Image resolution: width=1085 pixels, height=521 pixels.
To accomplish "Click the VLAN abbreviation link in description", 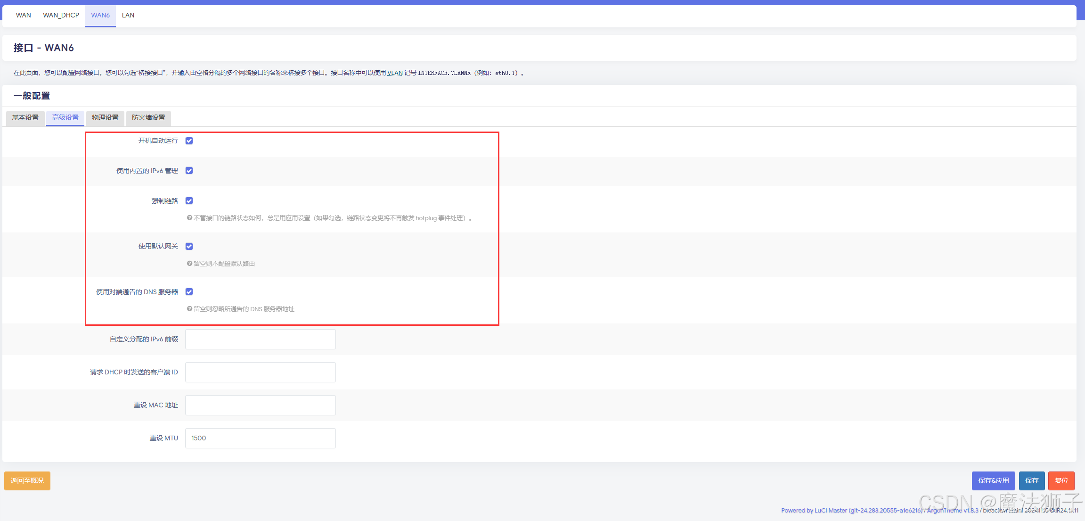I will pos(395,73).
